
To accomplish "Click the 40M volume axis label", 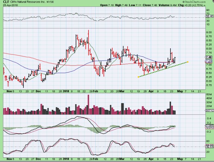I will [209, 98].
